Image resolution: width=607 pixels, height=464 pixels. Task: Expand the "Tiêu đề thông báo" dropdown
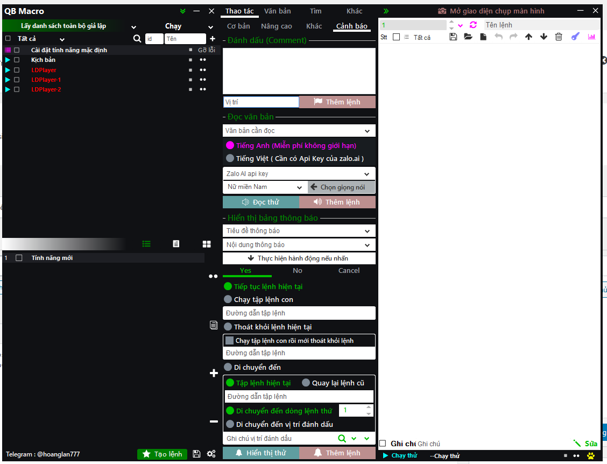pos(367,231)
